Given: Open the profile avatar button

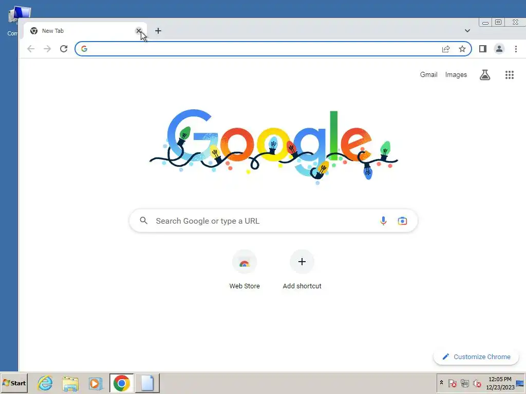Looking at the screenshot, I should pos(499,49).
